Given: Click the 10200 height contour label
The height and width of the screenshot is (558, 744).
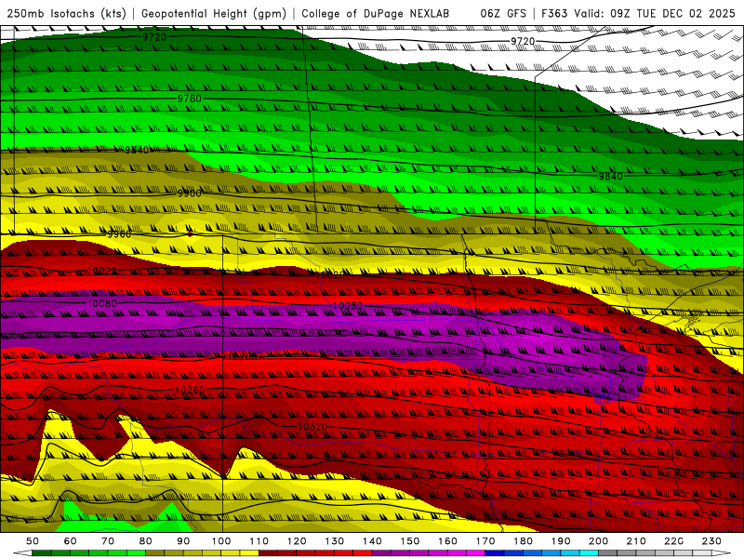Looking at the screenshot, I should coord(243,356).
